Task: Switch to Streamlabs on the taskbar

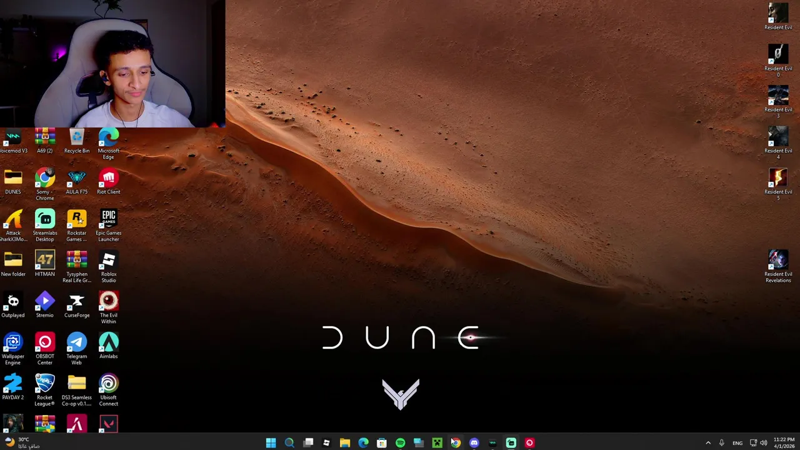Action: (x=511, y=443)
